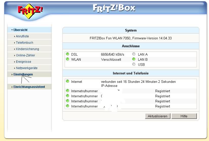Click the grey USB status indicator
The image size is (209, 141).
[134, 64]
